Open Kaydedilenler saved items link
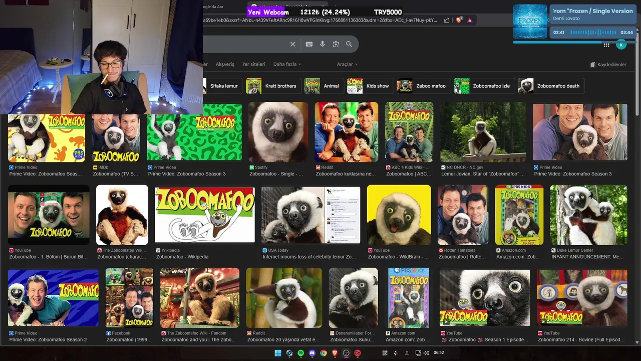This screenshot has height=361, width=641. 608,65
